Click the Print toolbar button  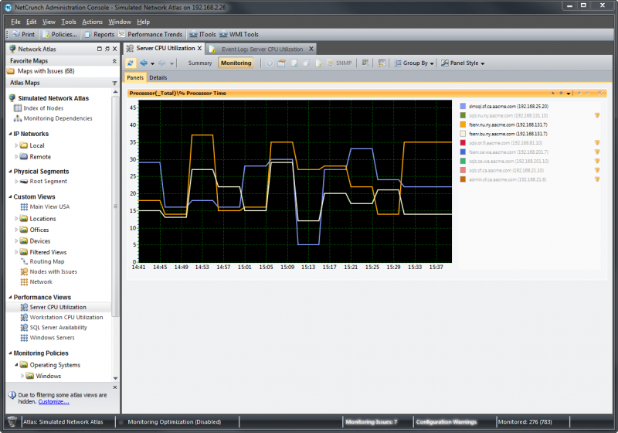tap(24, 34)
